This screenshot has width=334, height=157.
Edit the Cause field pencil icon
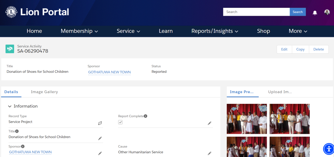[210, 153]
